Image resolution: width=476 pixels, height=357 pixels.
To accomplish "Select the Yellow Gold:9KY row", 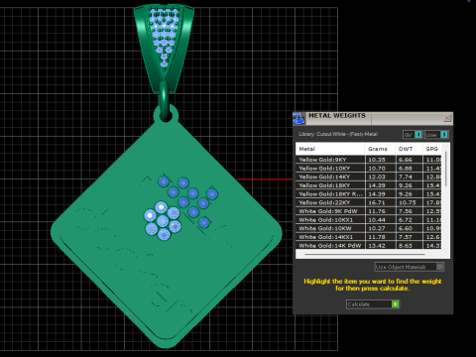I will click(368, 160).
